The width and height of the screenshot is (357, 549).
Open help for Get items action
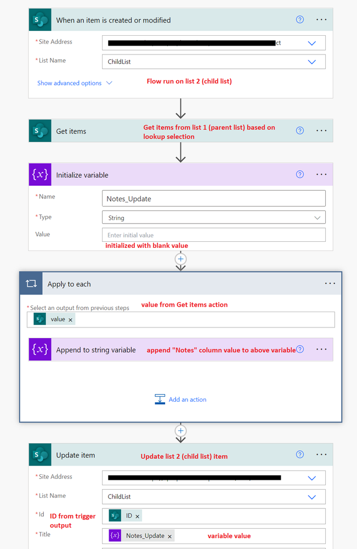[300, 131]
